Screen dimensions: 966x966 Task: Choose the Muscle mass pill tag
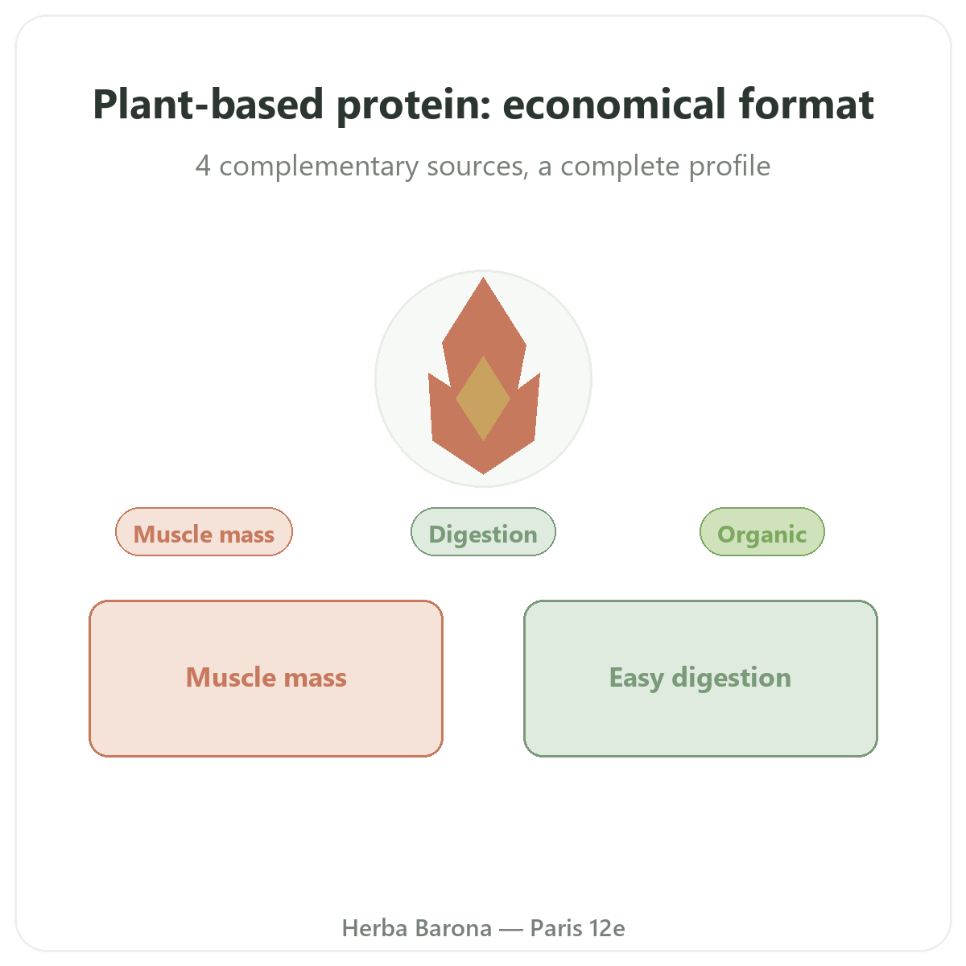(x=204, y=532)
